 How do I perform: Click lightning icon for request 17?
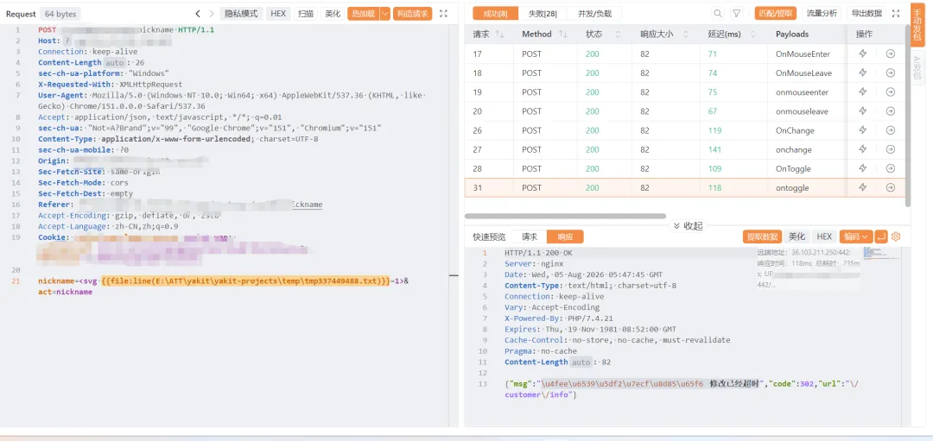[x=863, y=54]
